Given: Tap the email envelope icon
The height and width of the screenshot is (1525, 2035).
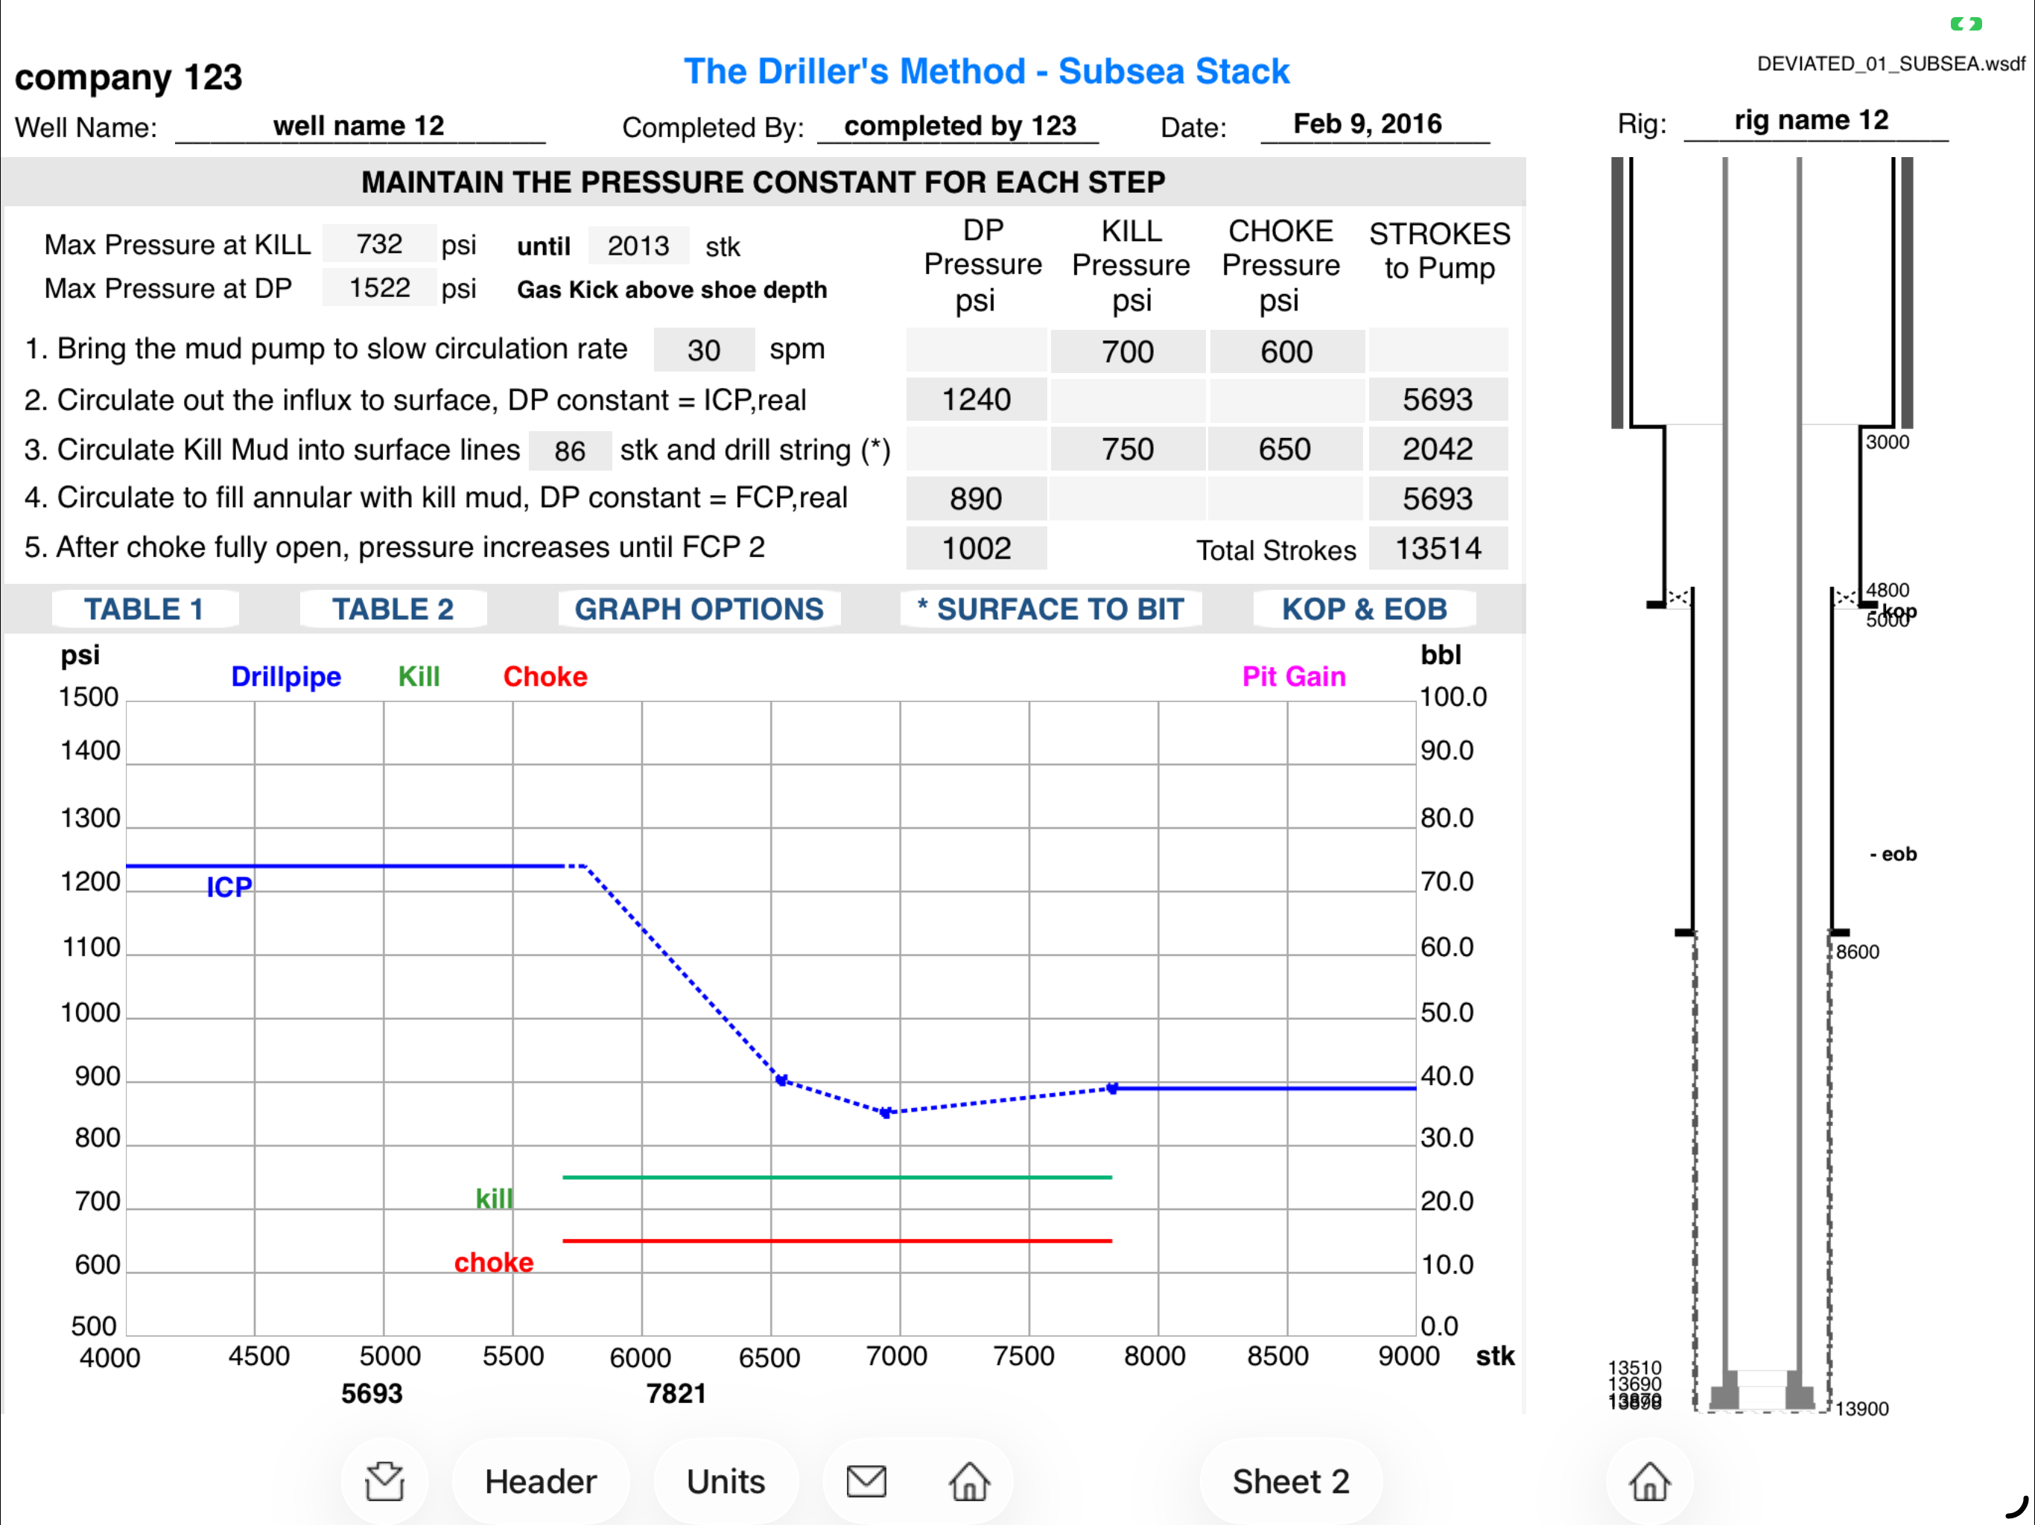Looking at the screenshot, I should pyautogui.click(x=866, y=1481).
